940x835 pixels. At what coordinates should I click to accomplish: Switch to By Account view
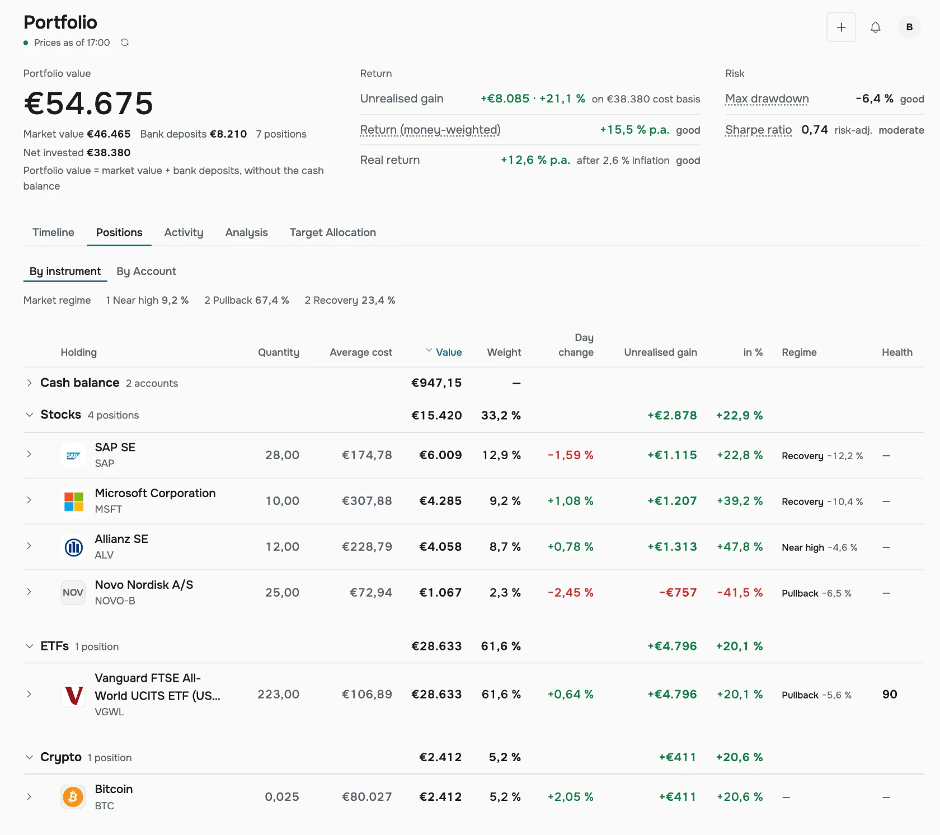(146, 271)
